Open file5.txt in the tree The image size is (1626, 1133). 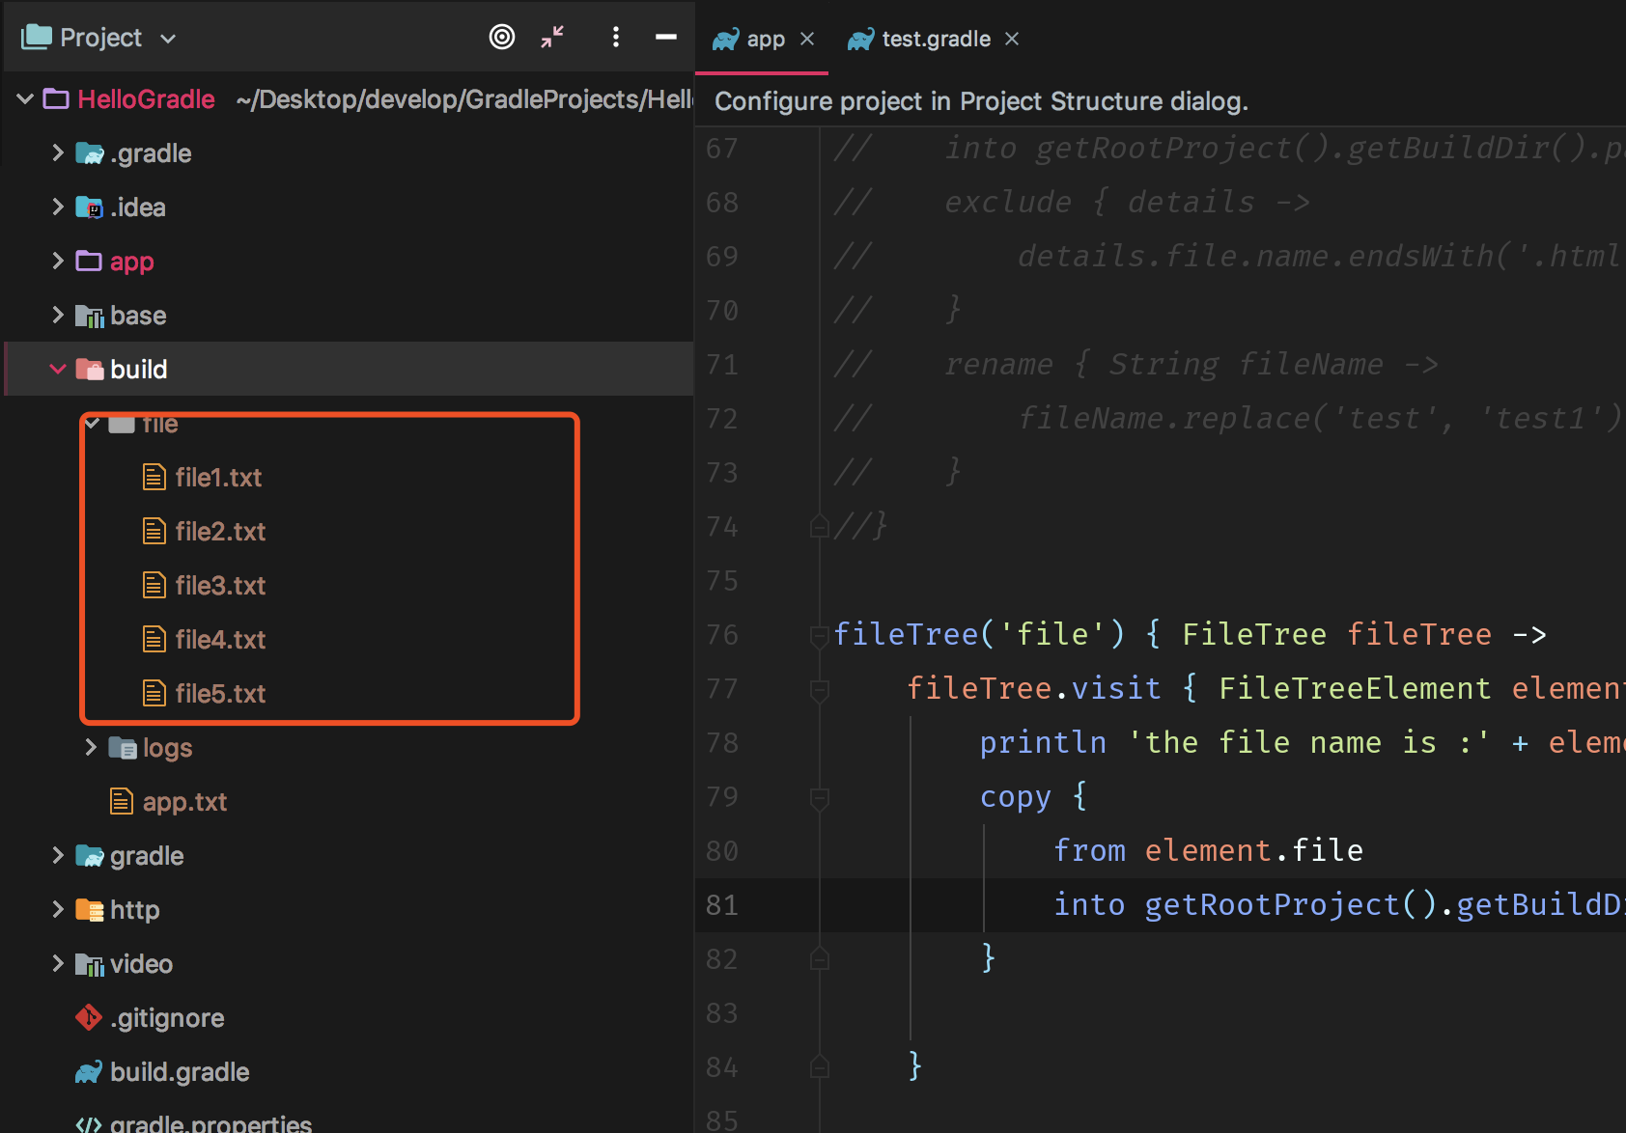point(220,693)
